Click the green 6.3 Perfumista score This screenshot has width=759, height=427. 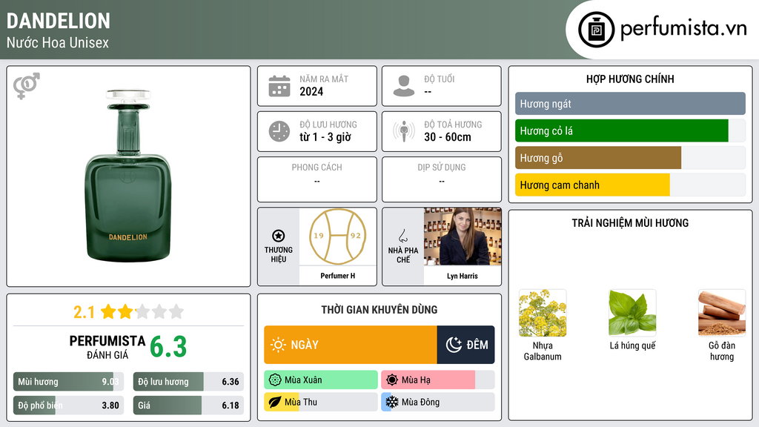coord(168,347)
